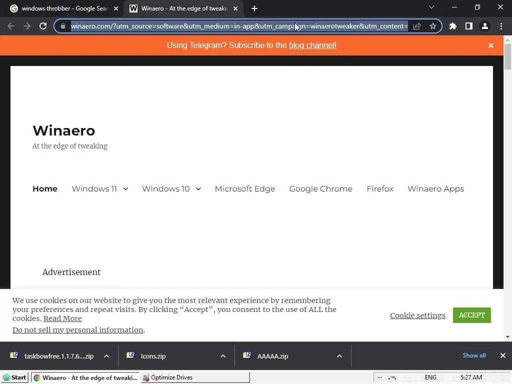The width and height of the screenshot is (512, 384).
Task: Open Cookie settings
Action: (417, 315)
